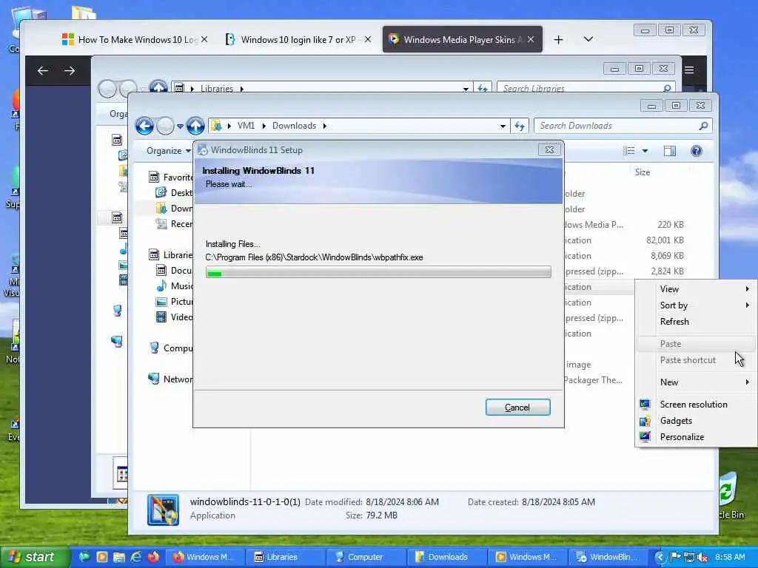Choose Personalize from the context menu
The height and width of the screenshot is (568, 758).
pyautogui.click(x=696, y=437)
